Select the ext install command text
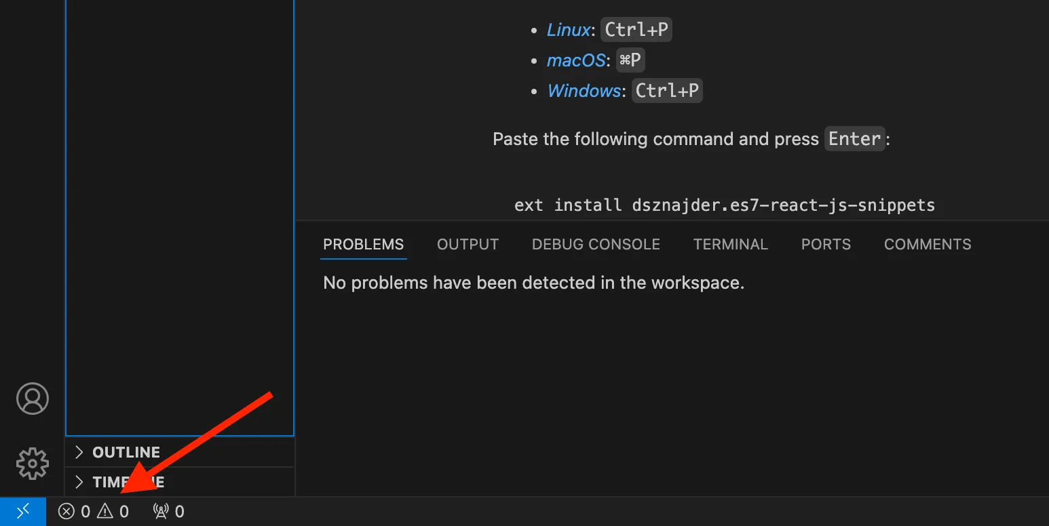Image resolution: width=1049 pixels, height=526 pixels. point(724,205)
